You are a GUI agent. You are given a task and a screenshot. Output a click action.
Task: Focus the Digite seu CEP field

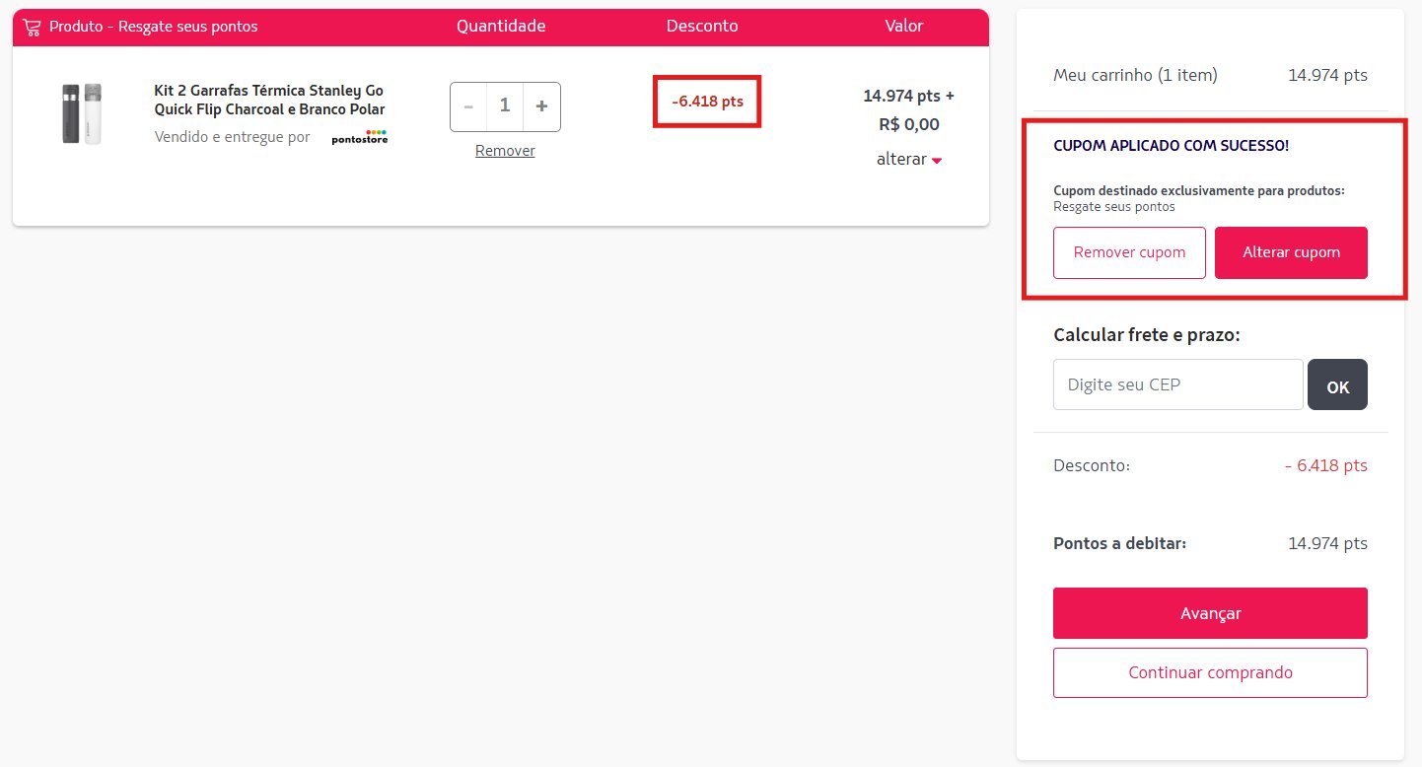(x=1178, y=384)
